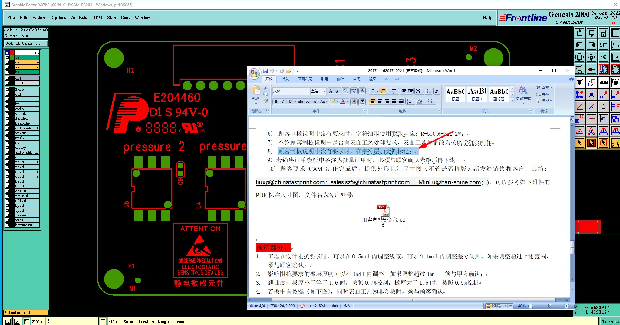Open the Rout menu in Genesis
Image resolution: width=620 pixels, height=325 pixels.
125,18
